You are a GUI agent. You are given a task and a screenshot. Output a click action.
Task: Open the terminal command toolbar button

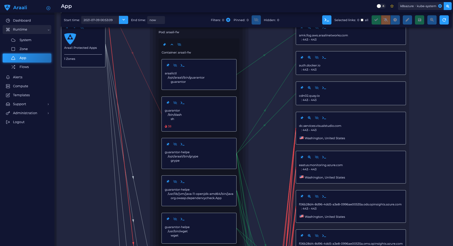click(327, 20)
